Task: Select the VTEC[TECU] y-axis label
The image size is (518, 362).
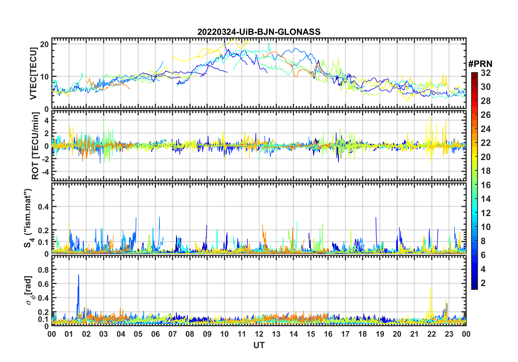Action: (x=33, y=73)
